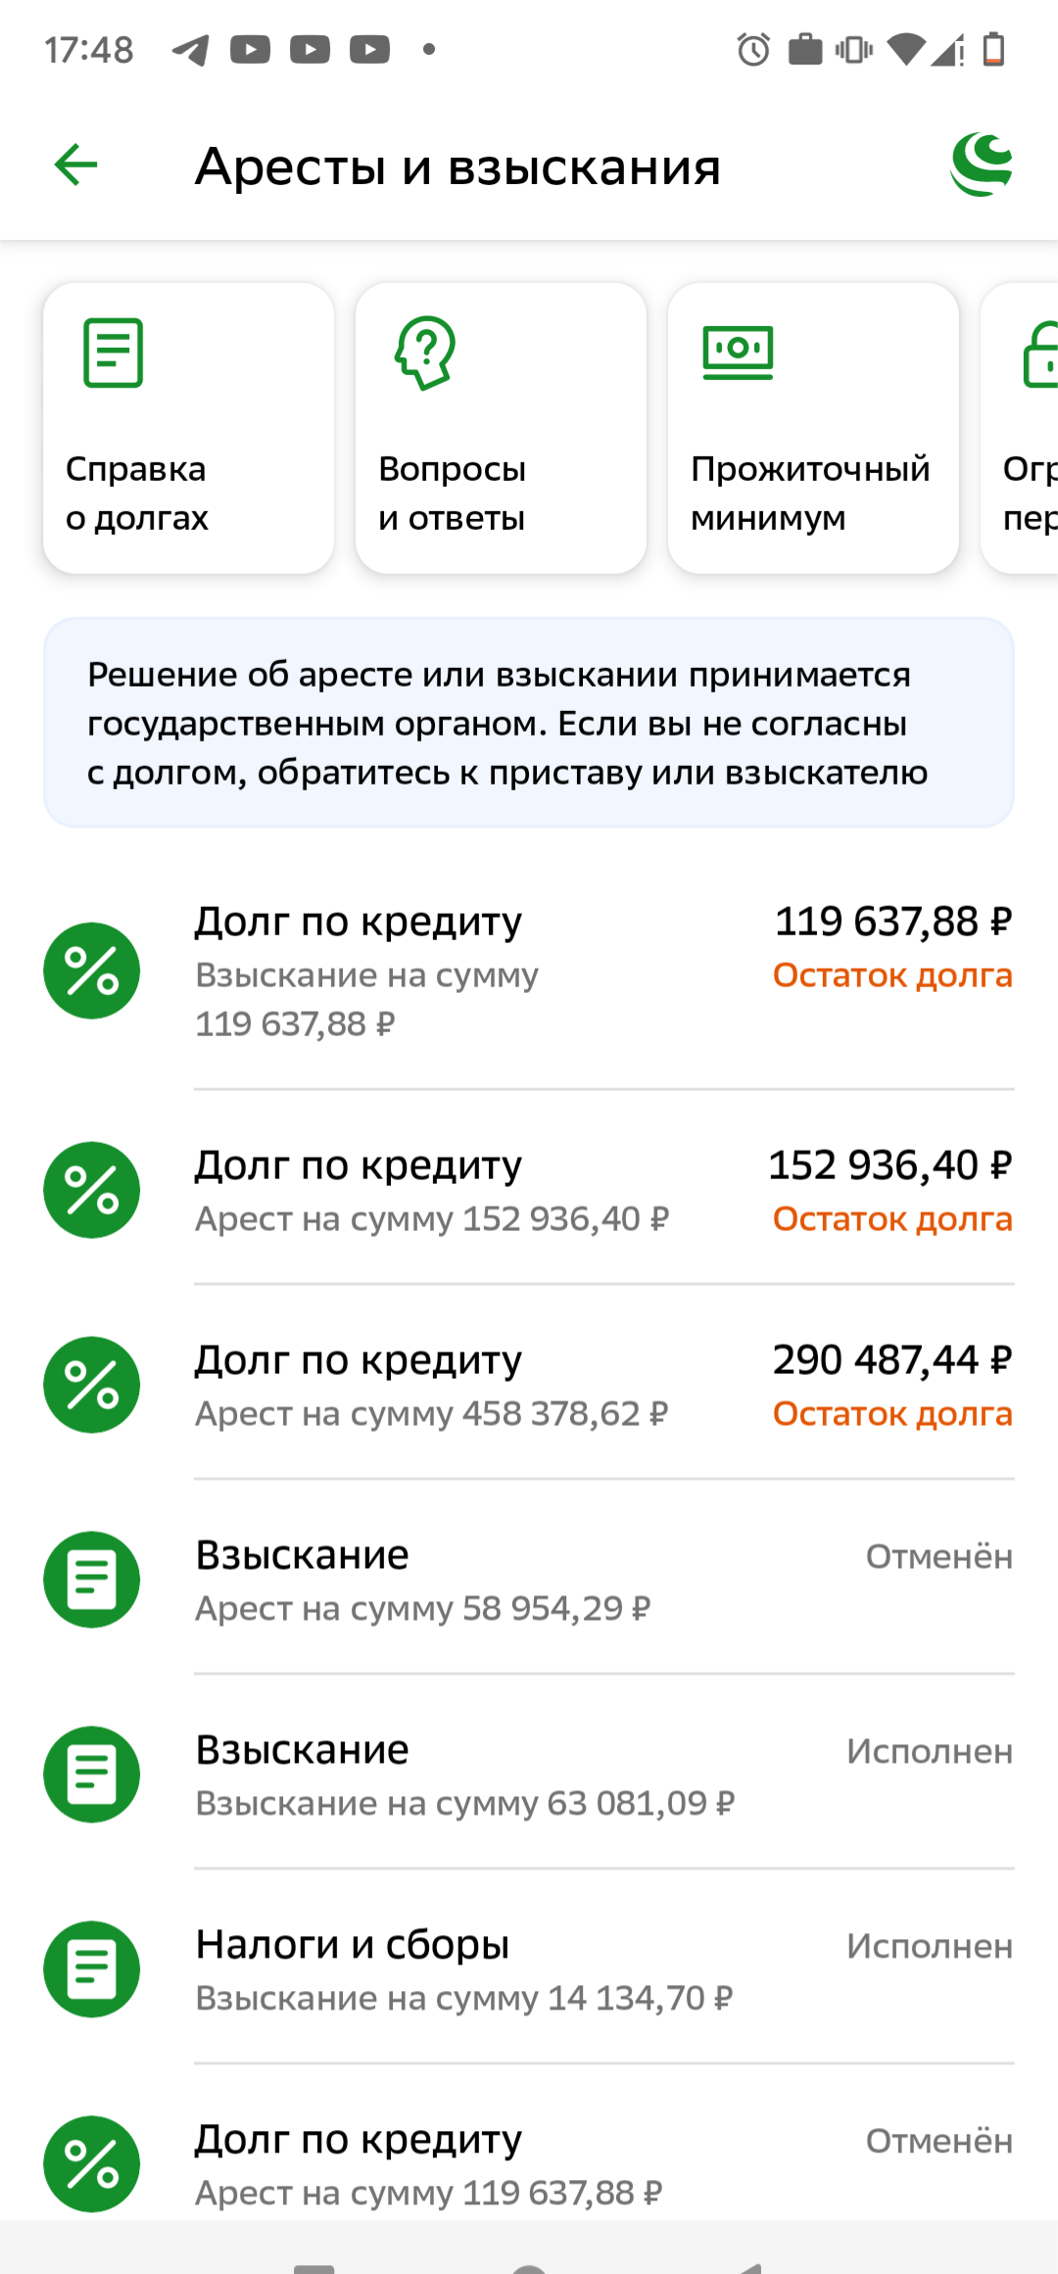This screenshot has width=1058, height=2274.
Task: Open the Вопросы и ответы card
Action: point(501,428)
